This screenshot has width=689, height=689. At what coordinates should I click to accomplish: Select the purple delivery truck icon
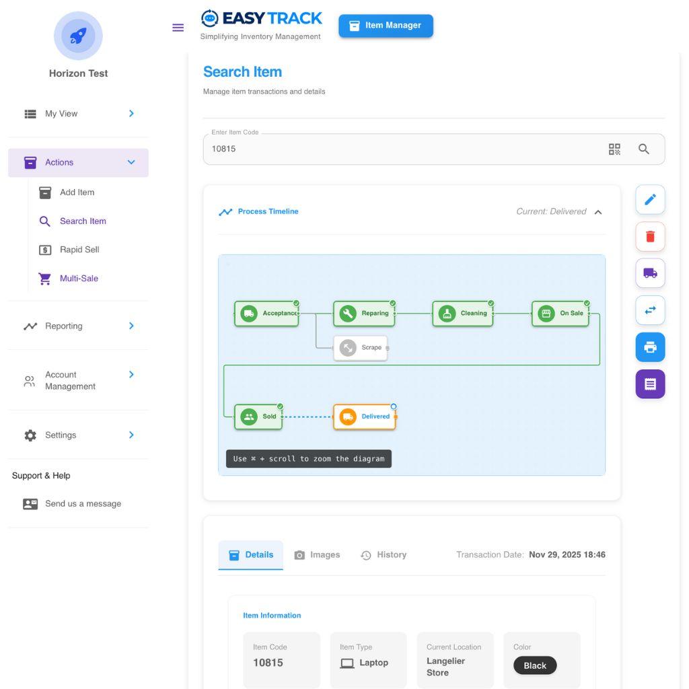[x=649, y=273]
